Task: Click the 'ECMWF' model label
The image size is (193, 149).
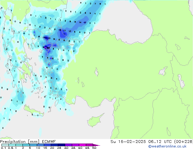Action: point(49,142)
